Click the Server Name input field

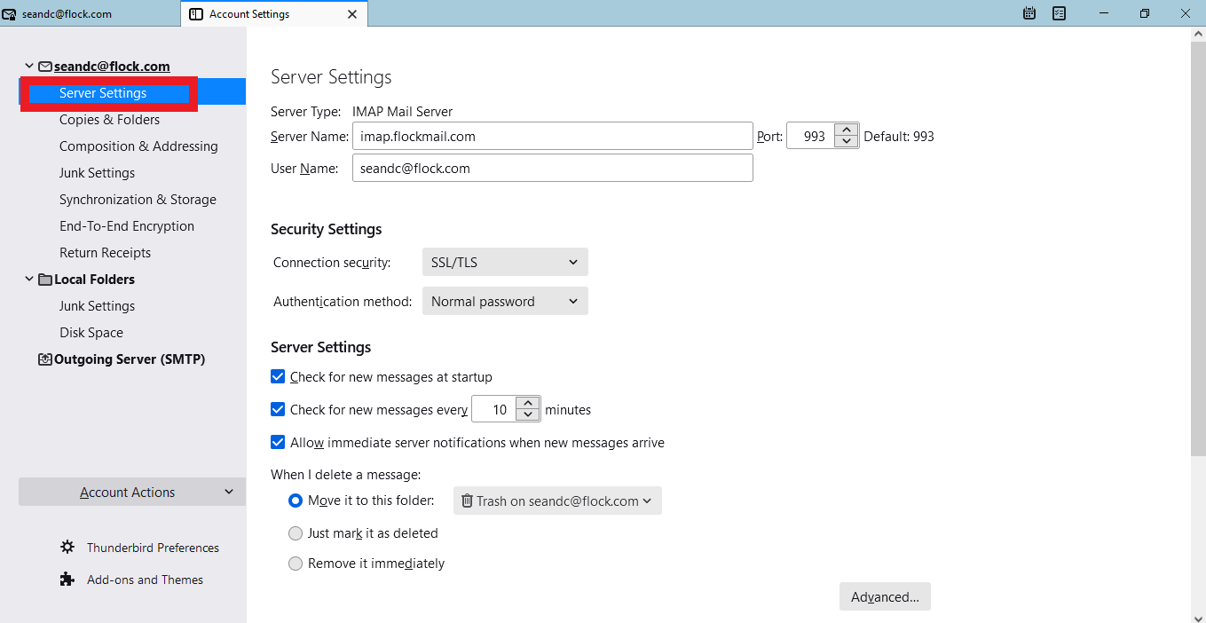pyautogui.click(x=553, y=137)
